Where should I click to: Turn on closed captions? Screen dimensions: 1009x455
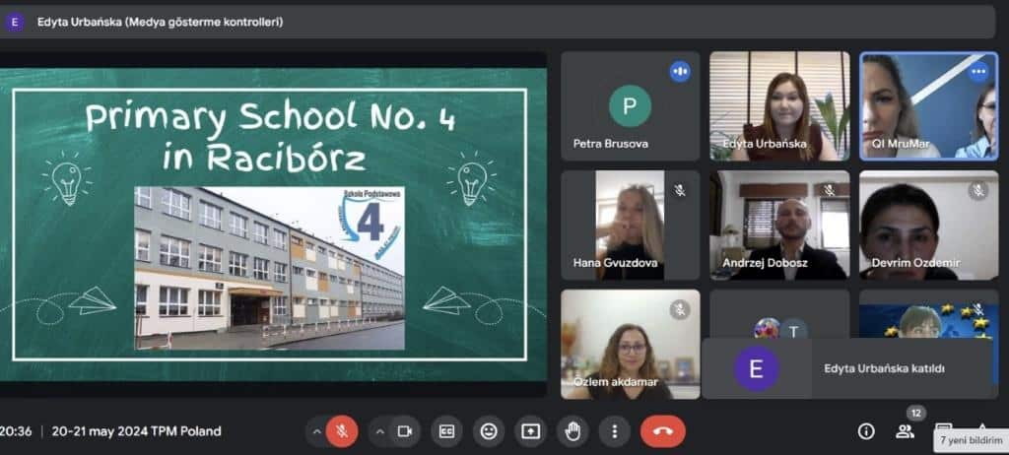point(446,431)
